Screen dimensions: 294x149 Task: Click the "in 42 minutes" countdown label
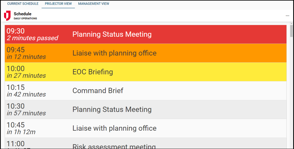(26, 94)
